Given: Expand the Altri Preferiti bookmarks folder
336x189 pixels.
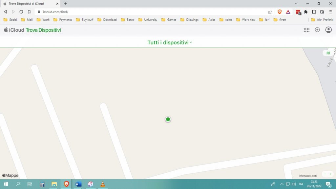Looking at the screenshot, I should [x=322, y=20].
